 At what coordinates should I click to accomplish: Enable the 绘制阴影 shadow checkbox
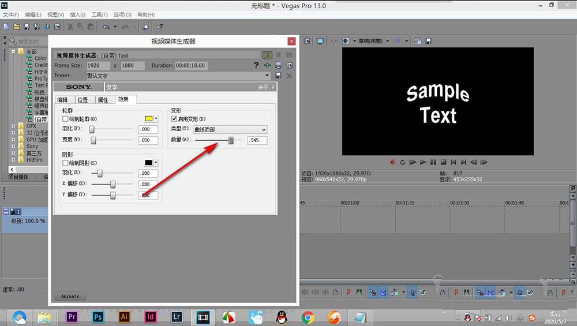(66, 163)
